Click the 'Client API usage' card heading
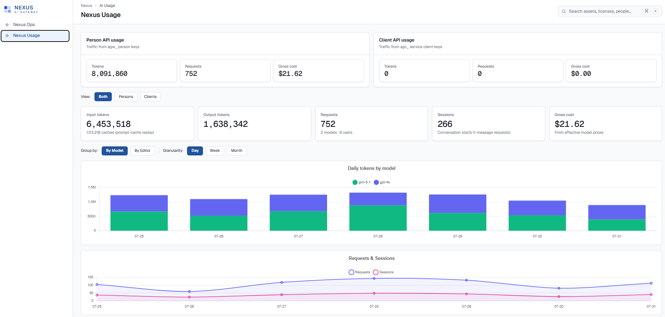 point(397,40)
